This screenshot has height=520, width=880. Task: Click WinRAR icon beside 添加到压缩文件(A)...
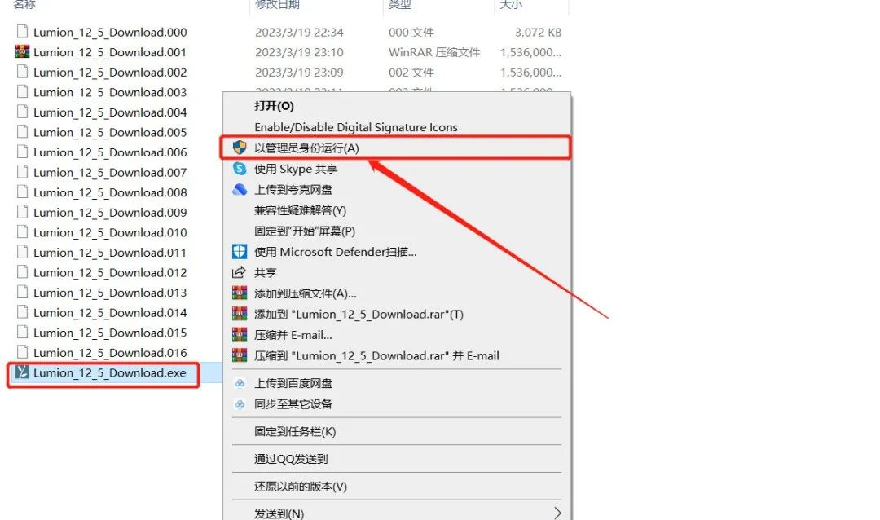pyautogui.click(x=240, y=293)
